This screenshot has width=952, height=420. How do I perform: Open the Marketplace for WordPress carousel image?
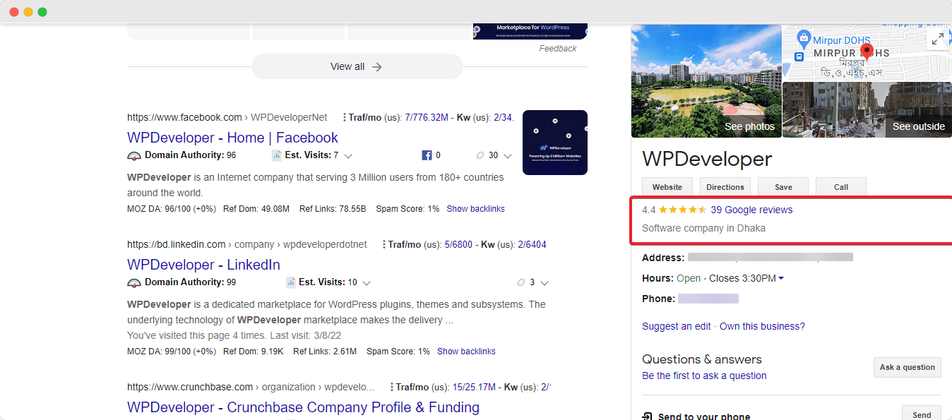530,31
